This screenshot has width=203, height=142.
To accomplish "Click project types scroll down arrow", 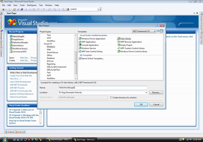I will (x=75, y=79).
